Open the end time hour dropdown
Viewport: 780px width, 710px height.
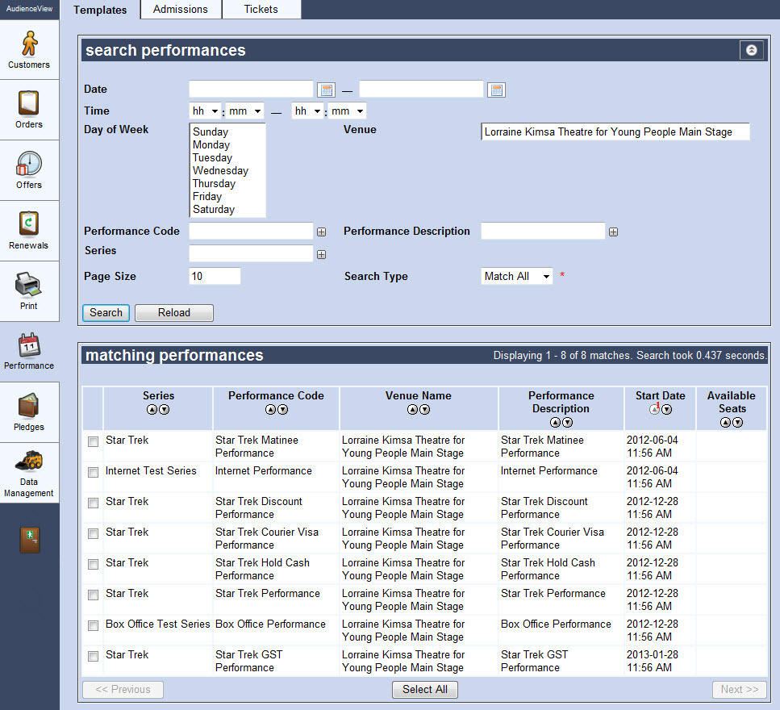point(307,111)
